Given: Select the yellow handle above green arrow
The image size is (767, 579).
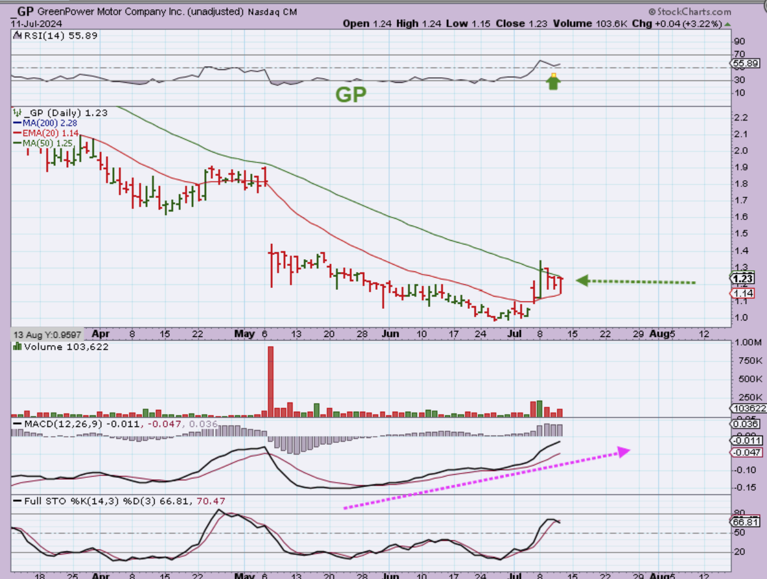Looking at the screenshot, I should 554,76.
